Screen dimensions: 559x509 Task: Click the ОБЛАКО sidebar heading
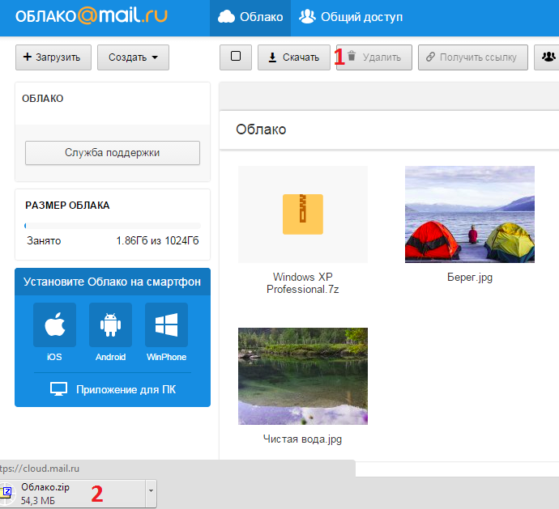43,99
